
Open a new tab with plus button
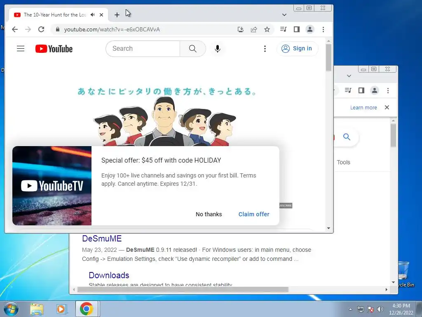(117, 15)
